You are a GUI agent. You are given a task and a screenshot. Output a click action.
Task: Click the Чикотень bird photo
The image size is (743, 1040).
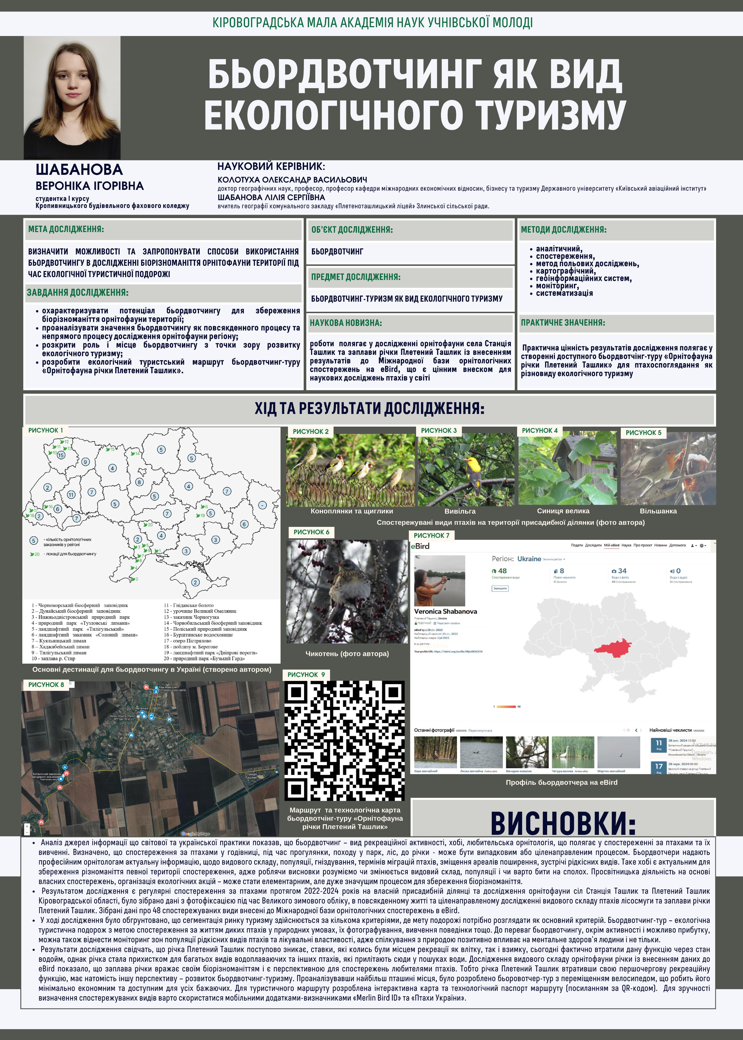pyautogui.click(x=347, y=591)
